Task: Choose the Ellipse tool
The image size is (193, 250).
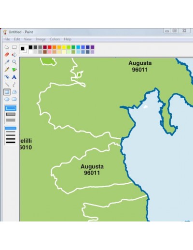Action: (7, 99)
